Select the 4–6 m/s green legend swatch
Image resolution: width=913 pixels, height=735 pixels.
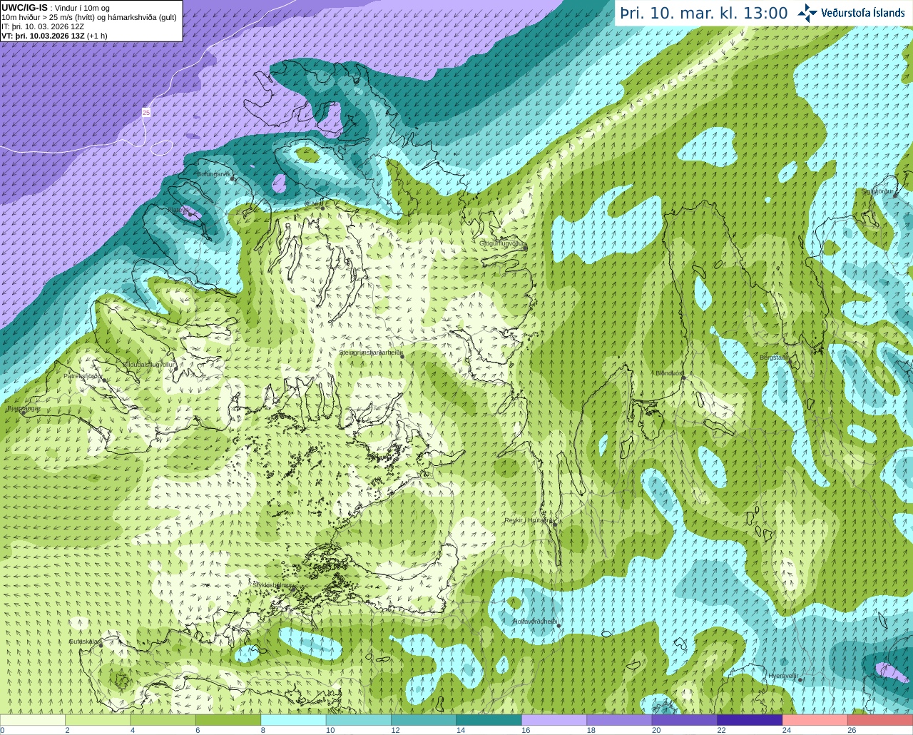tap(163, 720)
